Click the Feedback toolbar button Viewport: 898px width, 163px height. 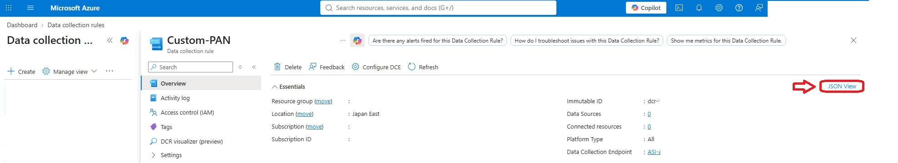tap(327, 67)
